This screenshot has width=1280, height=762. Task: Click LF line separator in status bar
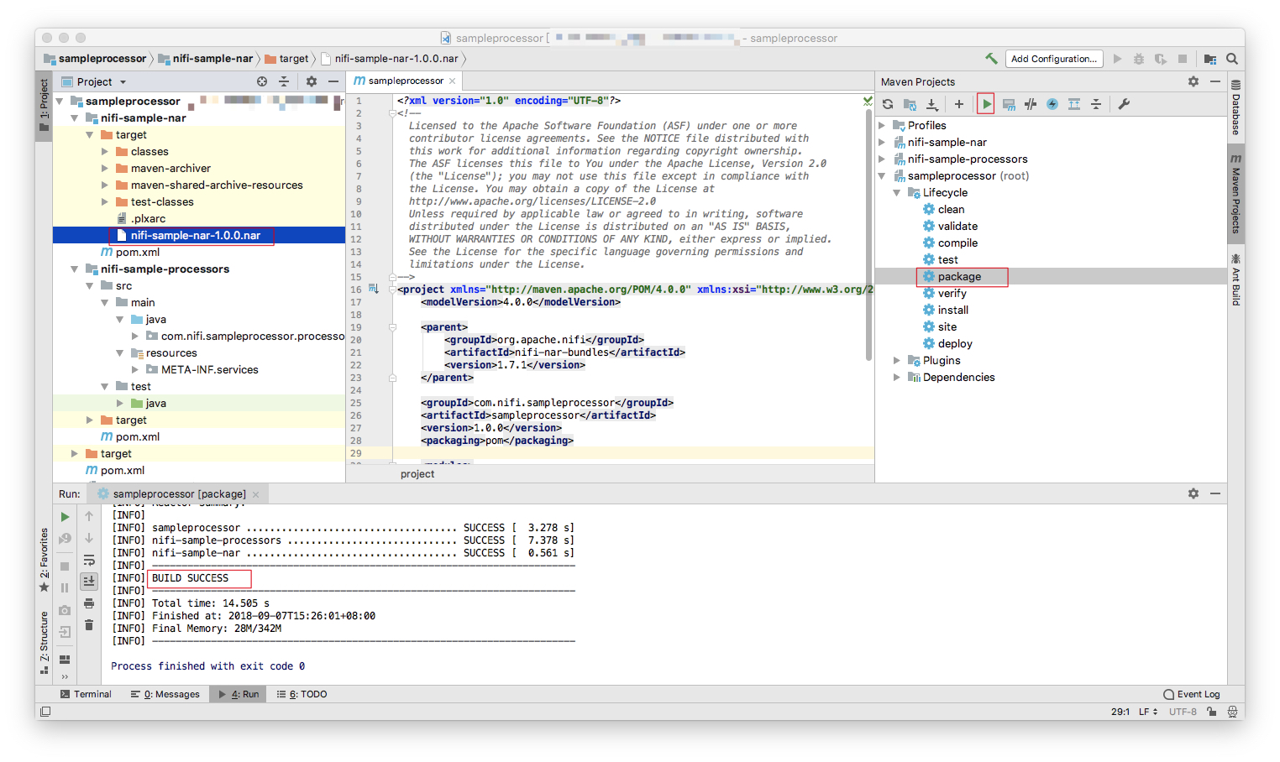[1148, 712]
